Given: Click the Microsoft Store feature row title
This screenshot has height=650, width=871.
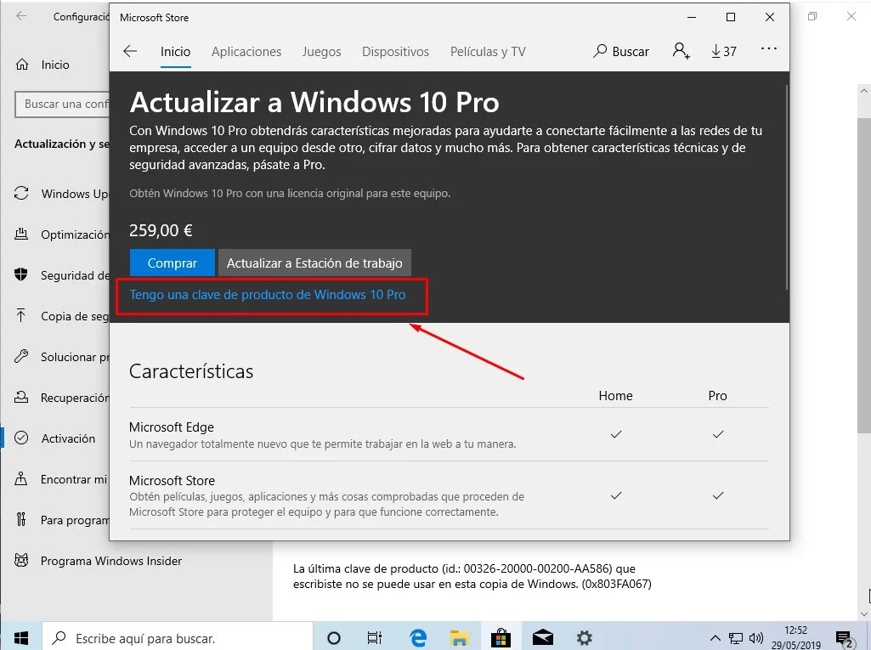Looking at the screenshot, I should click(173, 480).
